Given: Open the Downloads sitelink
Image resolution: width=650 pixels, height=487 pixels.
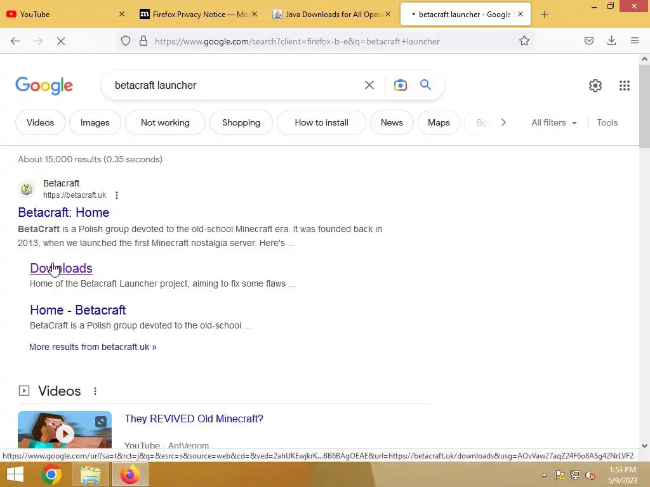Looking at the screenshot, I should point(61,268).
